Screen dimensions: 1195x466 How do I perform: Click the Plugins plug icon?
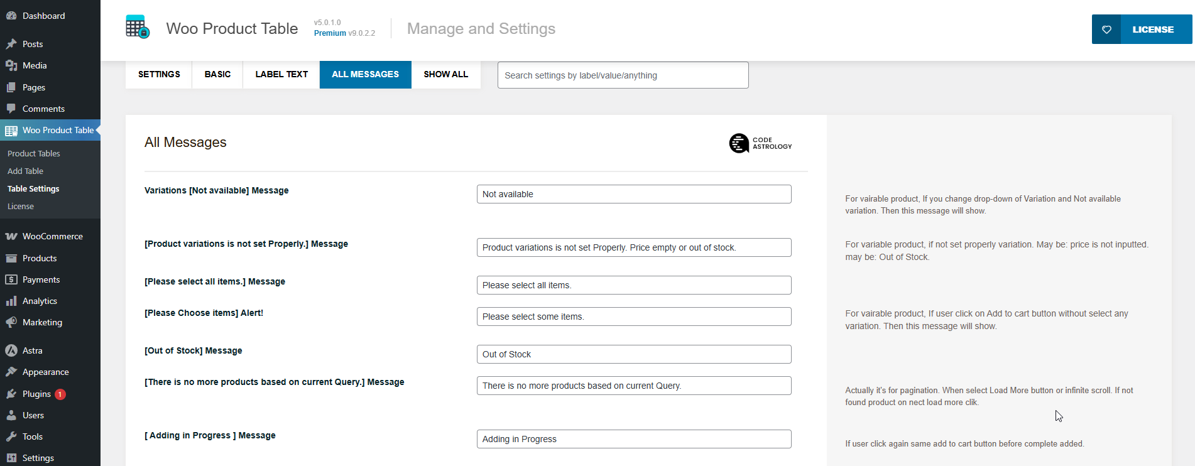tap(11, 394)
